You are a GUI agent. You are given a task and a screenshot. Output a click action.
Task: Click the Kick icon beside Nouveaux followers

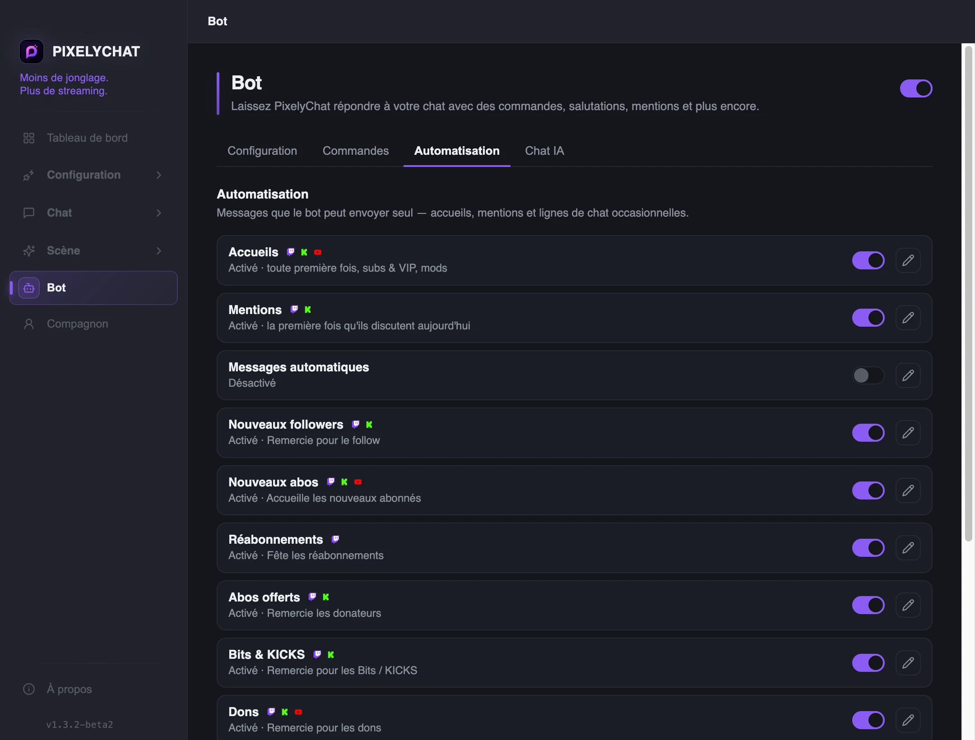369,425
